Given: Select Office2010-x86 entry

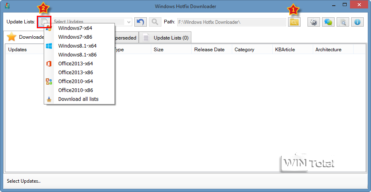Looking at the screenshot, I should (79, 90).
